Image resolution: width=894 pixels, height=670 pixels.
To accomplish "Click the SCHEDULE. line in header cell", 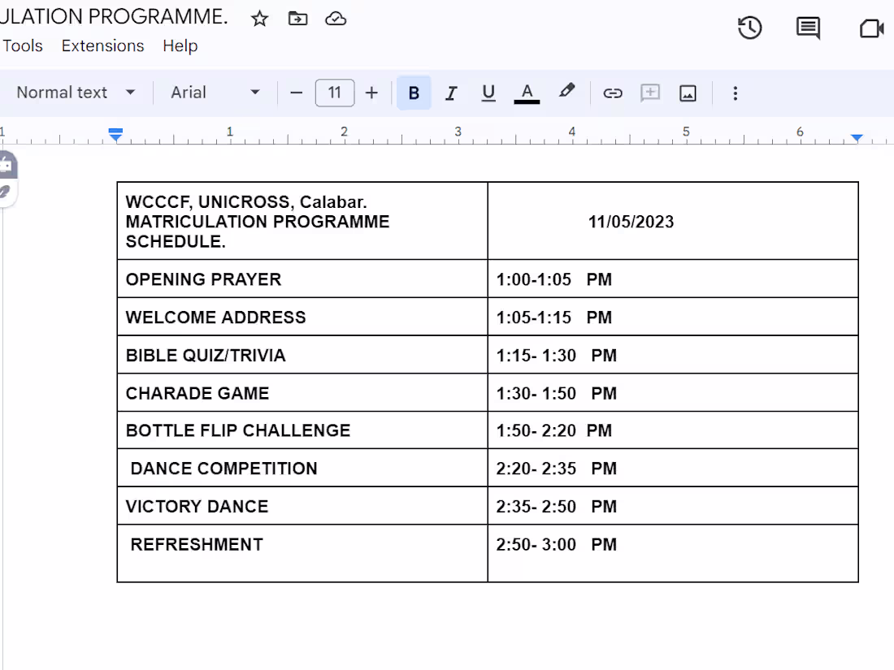I will tap(176, 241).
